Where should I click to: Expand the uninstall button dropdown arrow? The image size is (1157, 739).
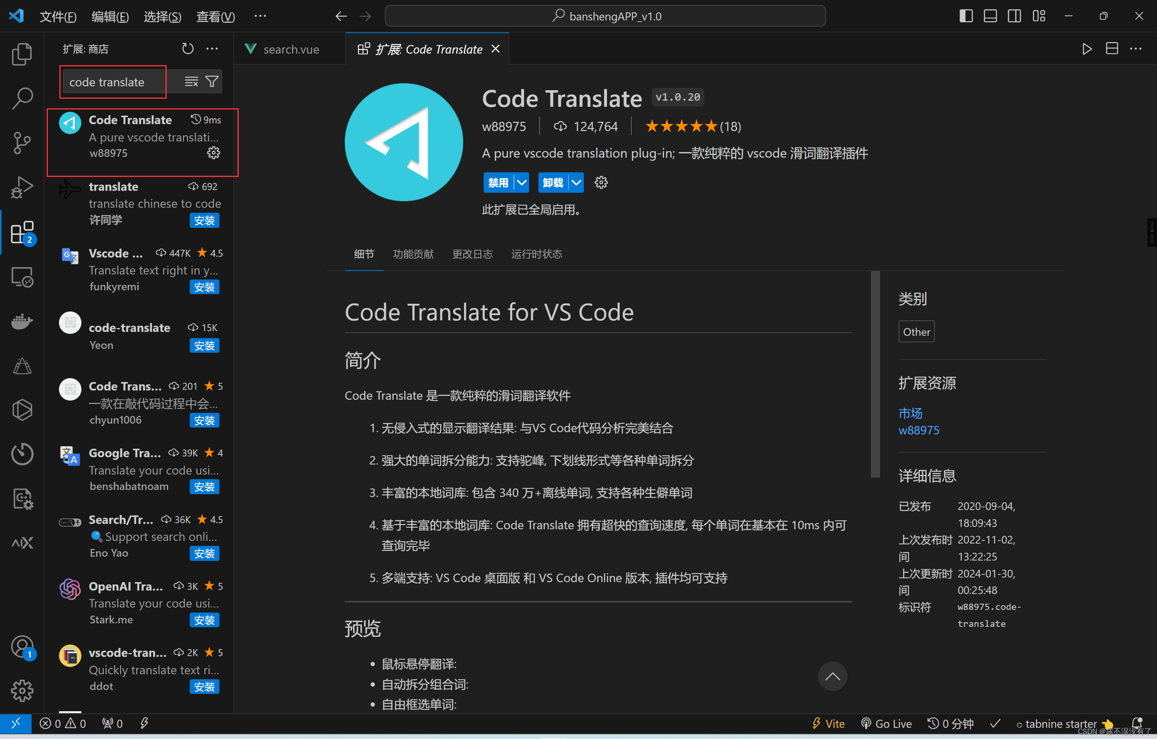tap(576, 182)
